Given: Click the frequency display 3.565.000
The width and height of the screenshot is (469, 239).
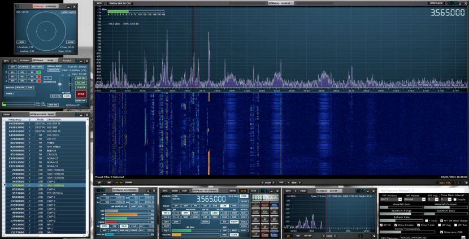Looking at the screenshot, I should pyautogui.click(x=211, y=199).
